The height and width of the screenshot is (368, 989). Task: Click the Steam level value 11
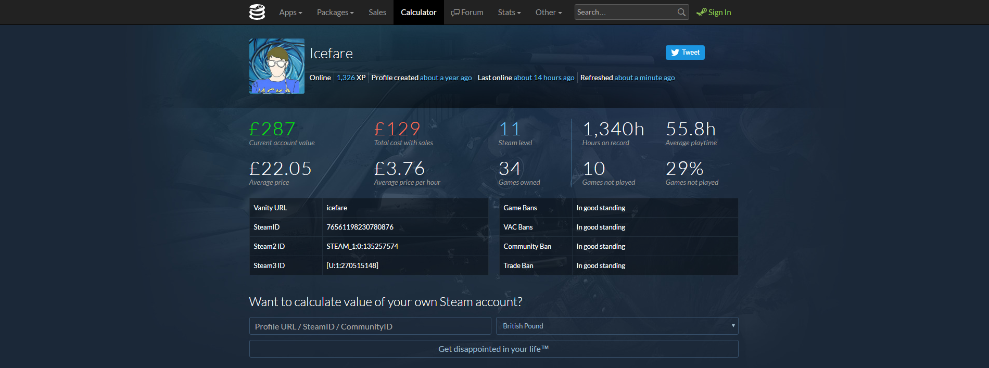click(x=510, y=129)
